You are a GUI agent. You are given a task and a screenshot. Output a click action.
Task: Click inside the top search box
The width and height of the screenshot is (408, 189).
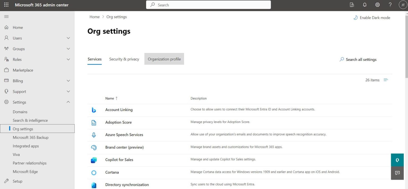[x=208, y=5]
